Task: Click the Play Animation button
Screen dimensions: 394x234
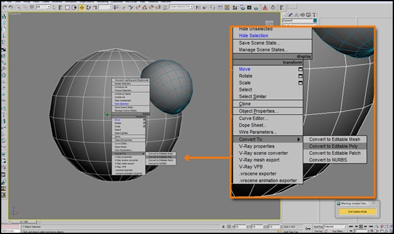Action: click(361, 226)
